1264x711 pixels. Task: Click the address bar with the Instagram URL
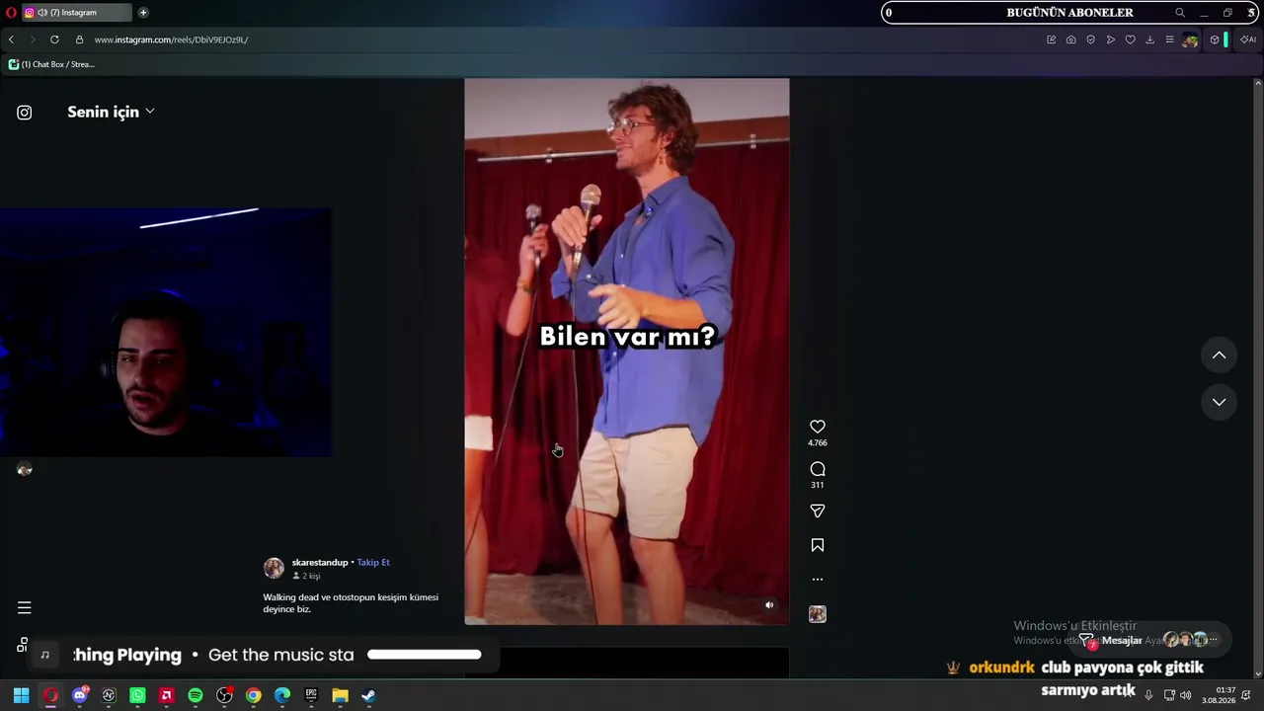(x=171, y=39)
